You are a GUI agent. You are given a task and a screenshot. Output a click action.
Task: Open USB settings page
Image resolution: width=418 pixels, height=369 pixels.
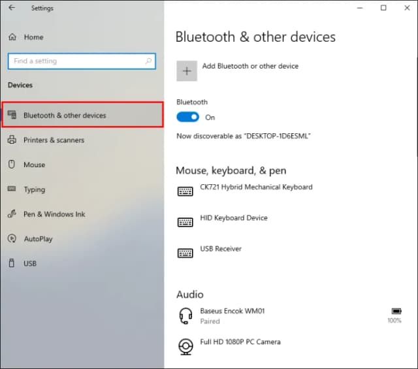coord(30,264)
